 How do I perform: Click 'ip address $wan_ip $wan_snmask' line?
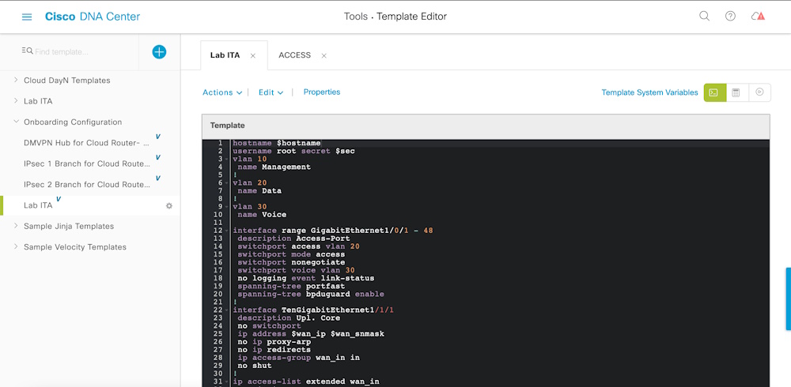(x=311, y=333)
